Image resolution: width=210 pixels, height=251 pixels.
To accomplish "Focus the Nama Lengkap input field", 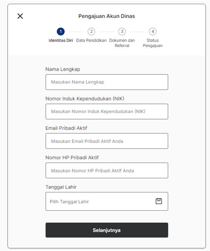I will point(107,82).
